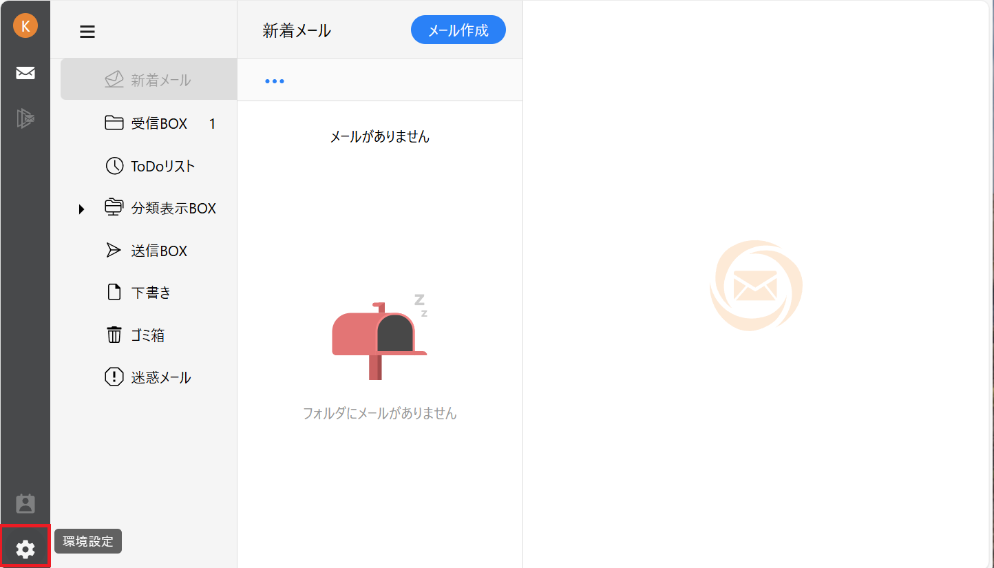Image resolution: width=994 pixels, height=568 pixels.
Task: Click the 送信BOX paper plane icon
Action: click(x=114, y=251)
